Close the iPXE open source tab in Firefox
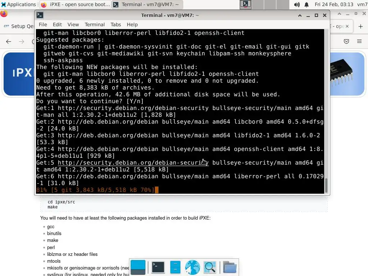The image size is (368, 276). coord(347,26)
